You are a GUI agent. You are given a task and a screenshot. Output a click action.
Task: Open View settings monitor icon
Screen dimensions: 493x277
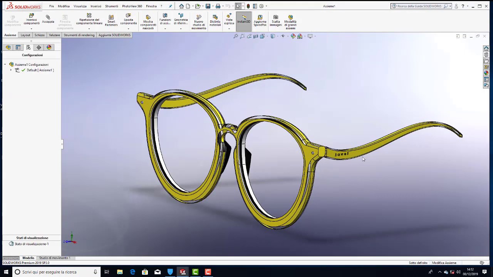point(310,36)
